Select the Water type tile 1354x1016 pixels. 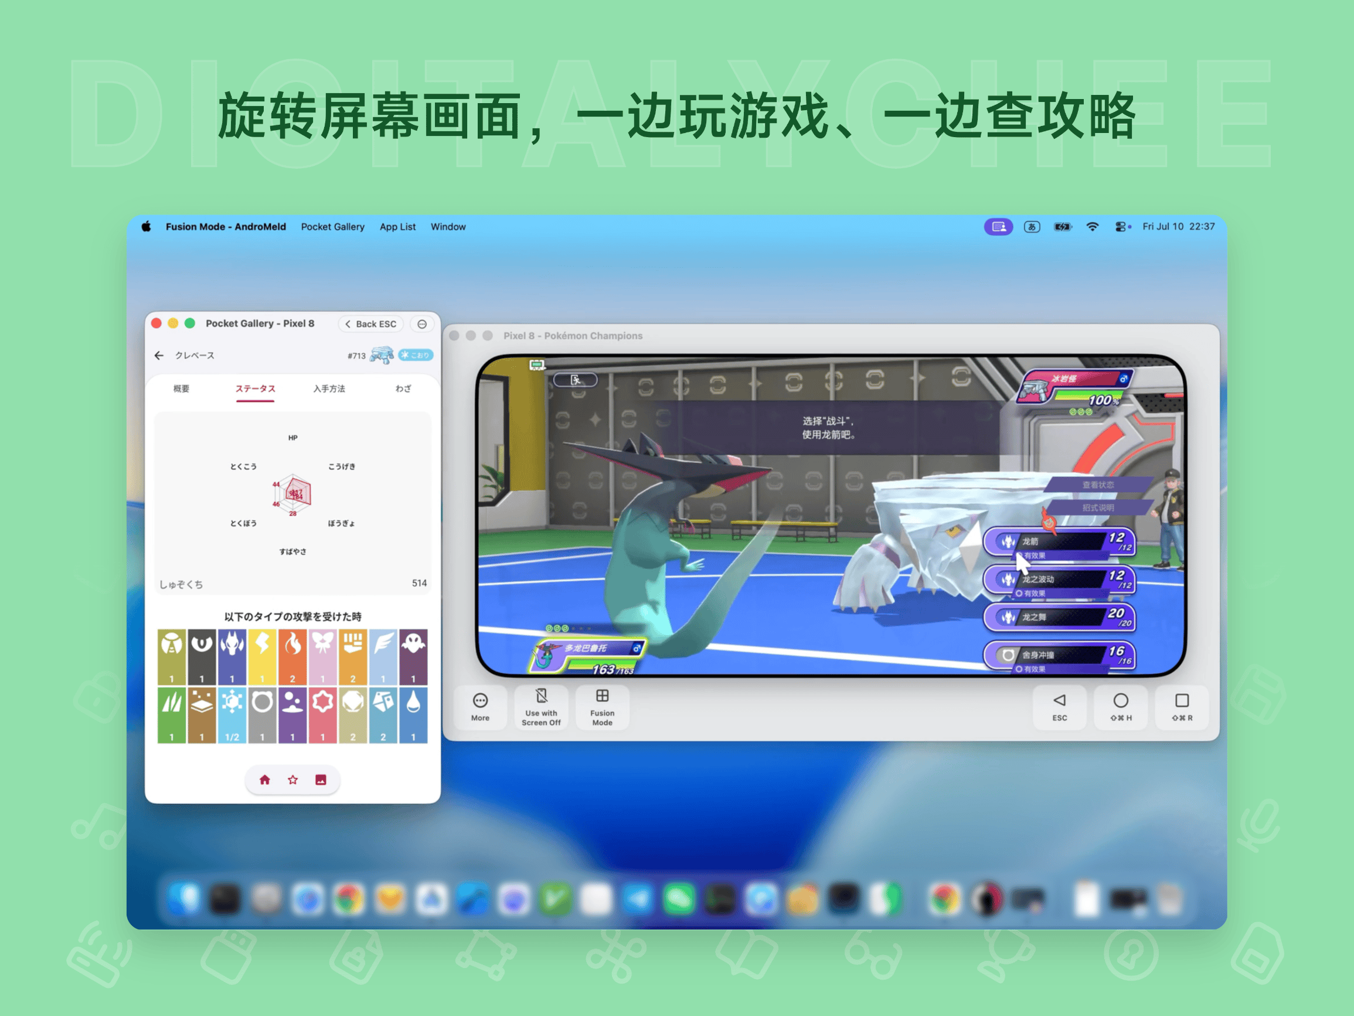coord(413,715)
